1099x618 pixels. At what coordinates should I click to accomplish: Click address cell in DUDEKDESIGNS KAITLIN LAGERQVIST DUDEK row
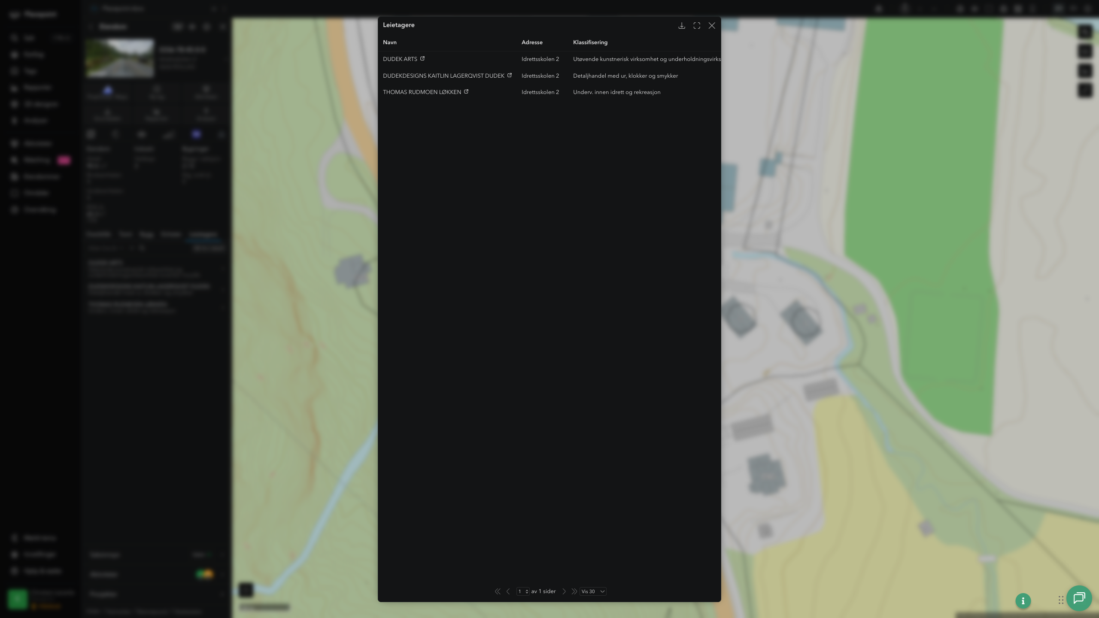[540, 76]
